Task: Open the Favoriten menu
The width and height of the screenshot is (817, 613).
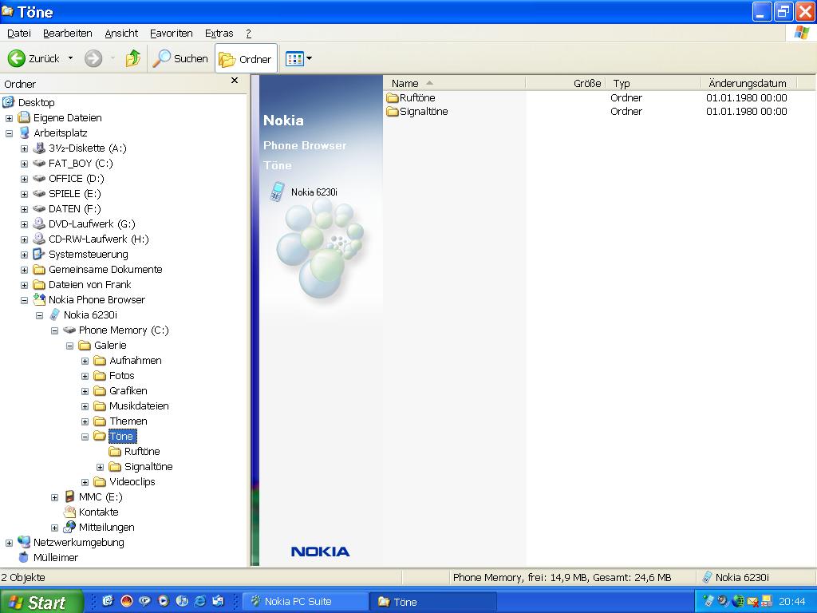Action: (171, 34)
